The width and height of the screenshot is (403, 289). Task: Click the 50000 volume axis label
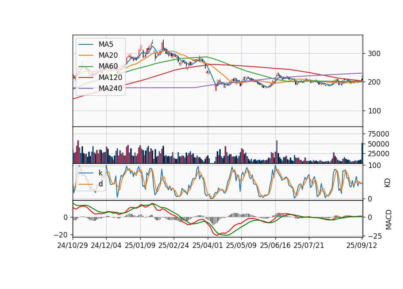(378, 144)
